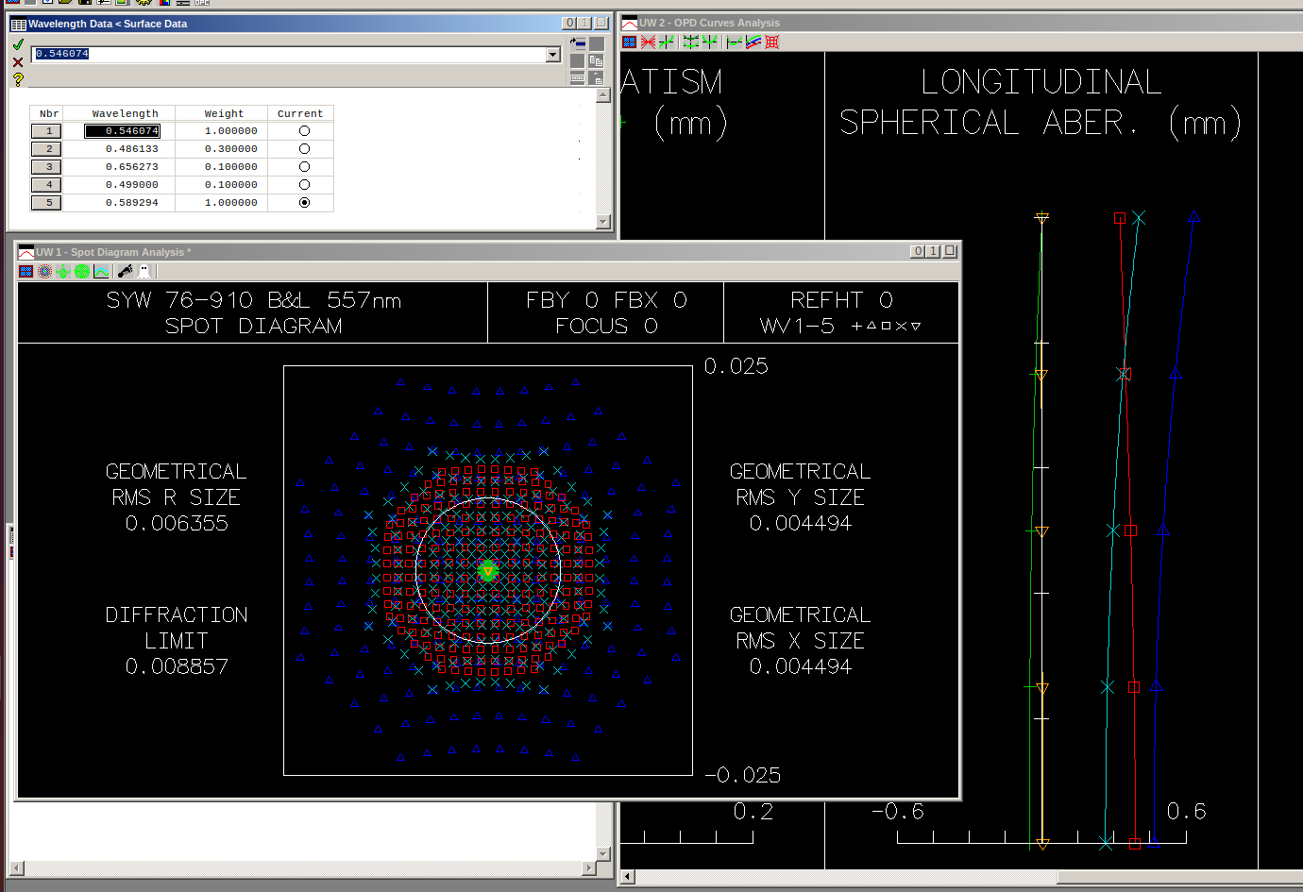Click the black flashlight icon in Spot Diagram toolbar
Viewport: 1303px width, 892px height.
click(125, 272)
